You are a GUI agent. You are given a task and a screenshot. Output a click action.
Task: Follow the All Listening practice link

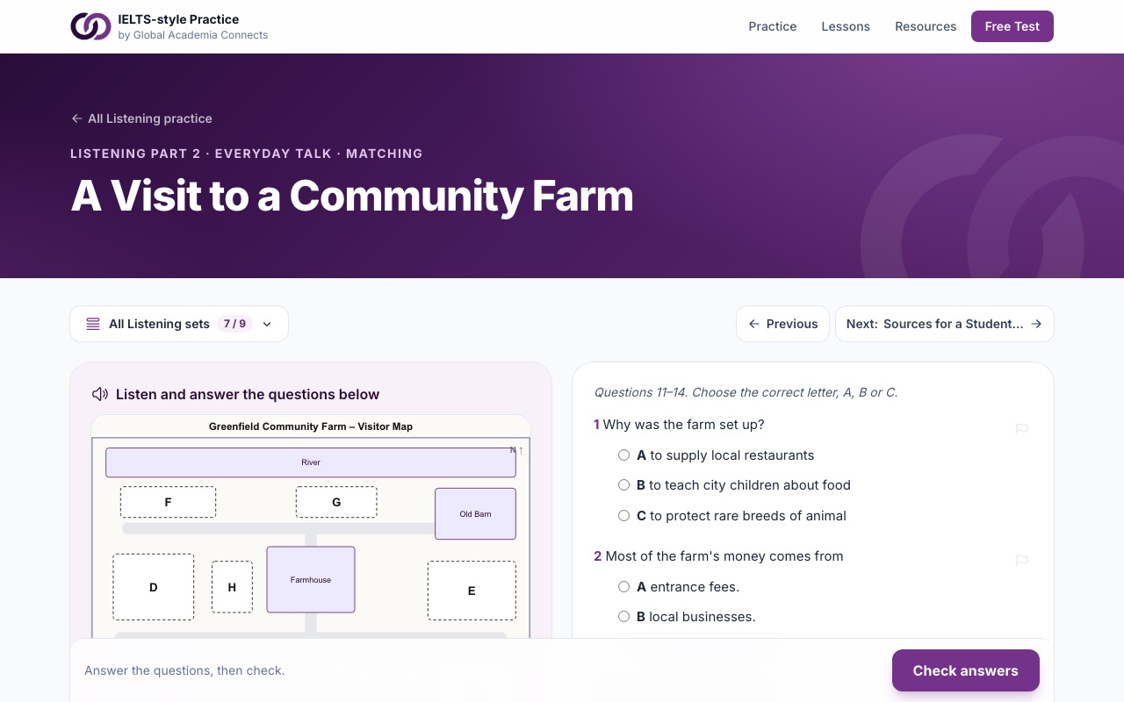(141, 118)
